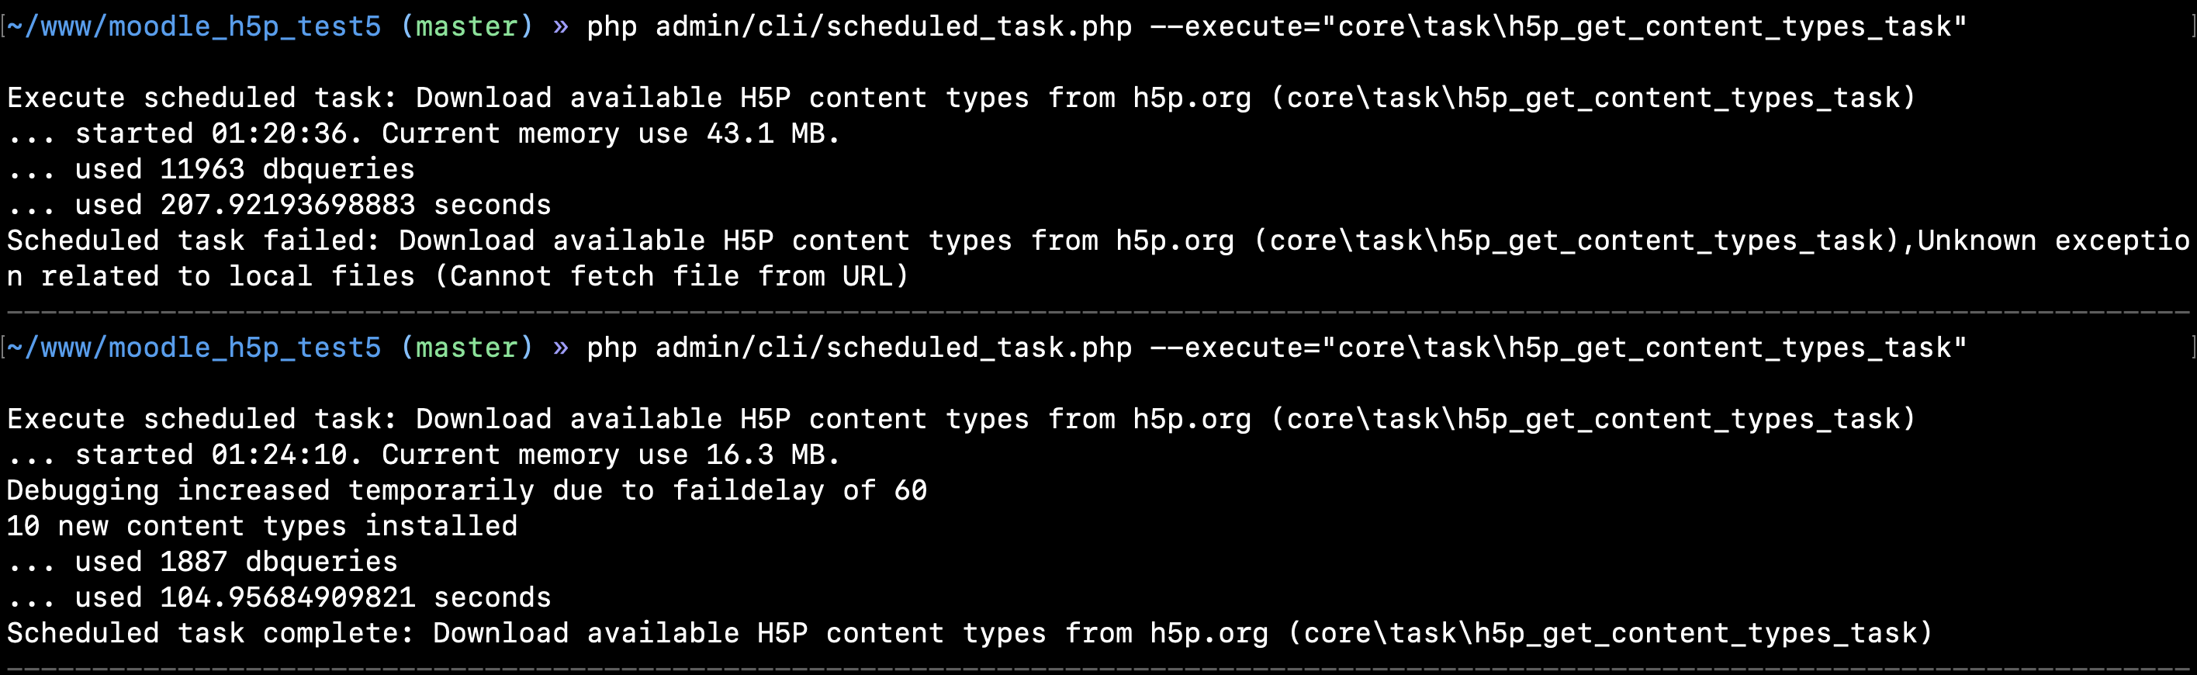The height and width of the screenshot is (675, 2197).
Task: Click the 'started 01:24:10' line
Action: coord(424,454)
